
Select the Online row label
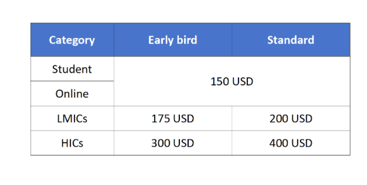(72, 94)
